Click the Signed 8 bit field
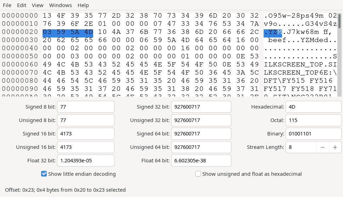 pos(85,107)
